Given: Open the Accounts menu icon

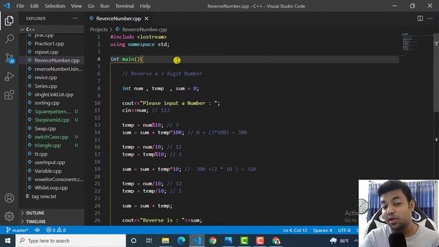Looking at the screenshot, I should [x=9, y=198].
